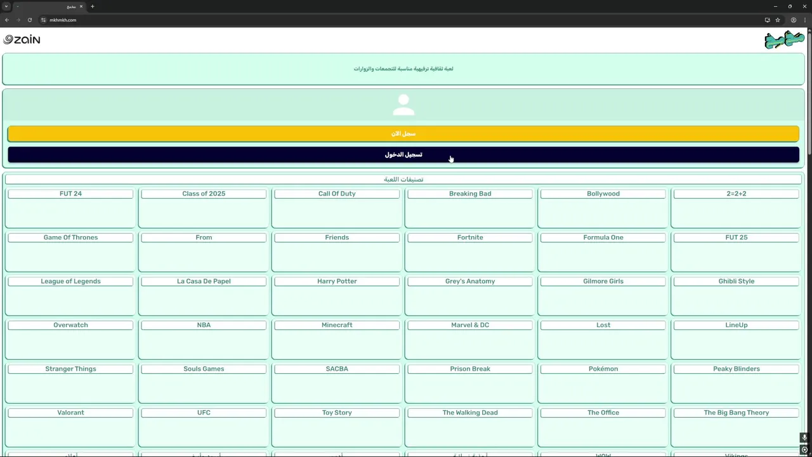Pick The Big Bang Theory category

tap(737, 427)
